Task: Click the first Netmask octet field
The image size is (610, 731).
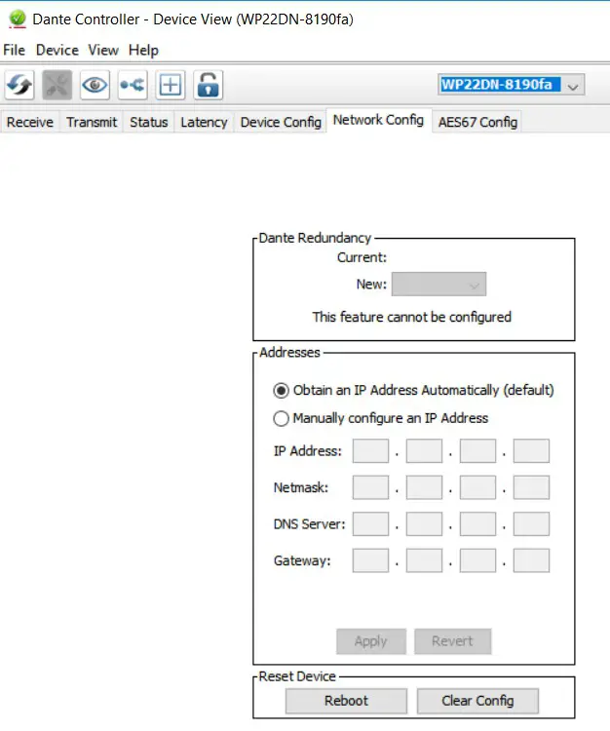Action: point(370,487)
